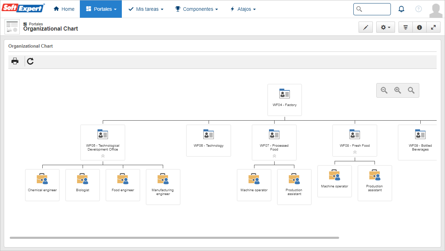445x251 pixels.
Task: Click the 'WF08 - Fresh Food' label
Action: (x=355, y=146)
